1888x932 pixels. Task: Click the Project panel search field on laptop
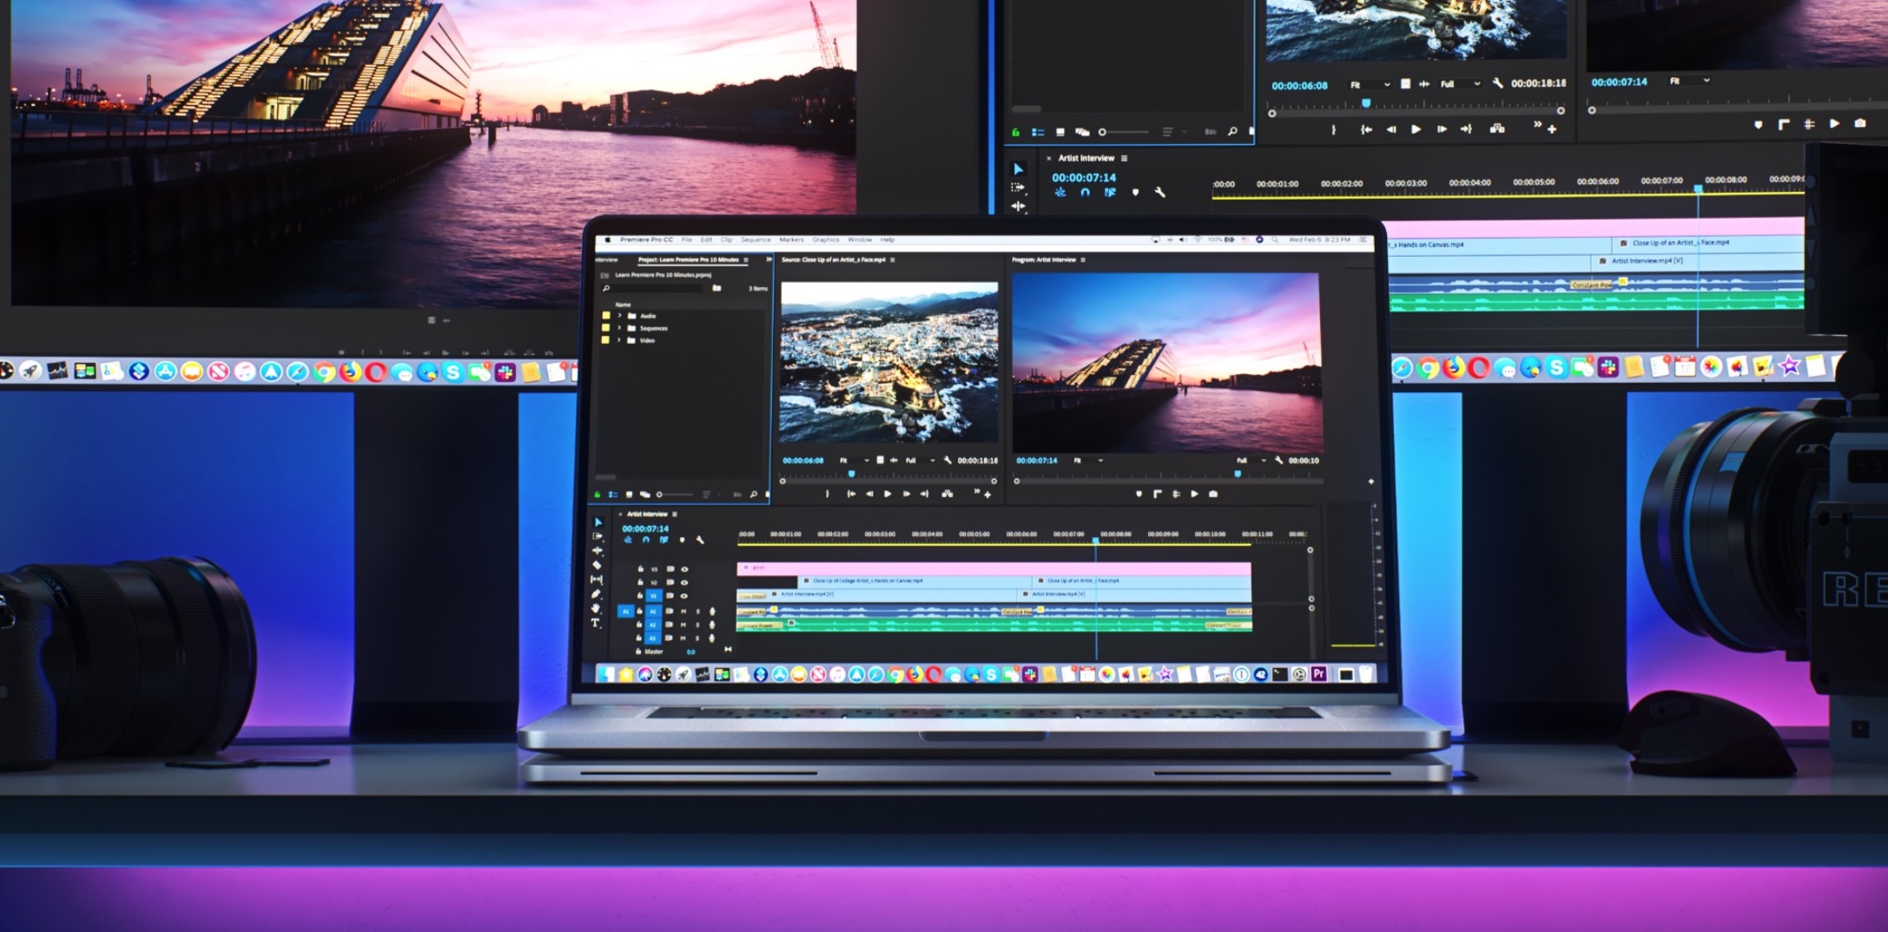pos(653,288)
